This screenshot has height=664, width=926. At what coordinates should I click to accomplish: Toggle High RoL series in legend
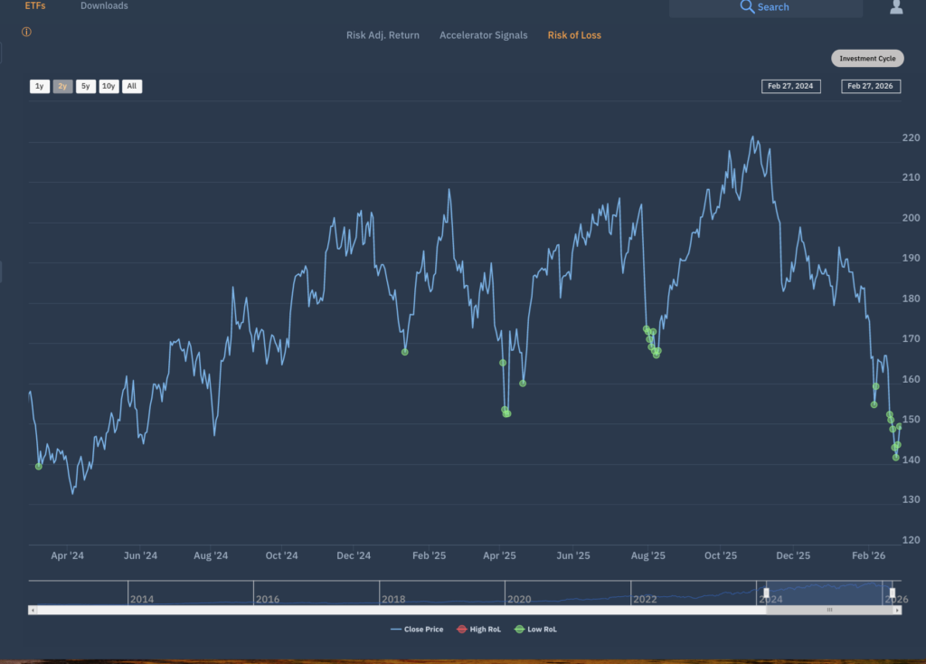(x=477, y=629)
